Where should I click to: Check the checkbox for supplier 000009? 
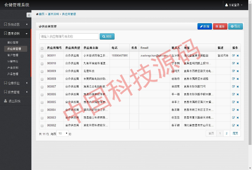42,71
